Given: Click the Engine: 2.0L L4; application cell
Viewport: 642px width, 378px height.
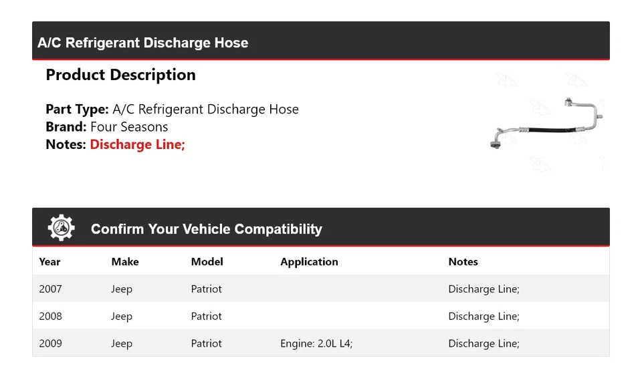Looking at the screenshot, I should coord(316,343).
